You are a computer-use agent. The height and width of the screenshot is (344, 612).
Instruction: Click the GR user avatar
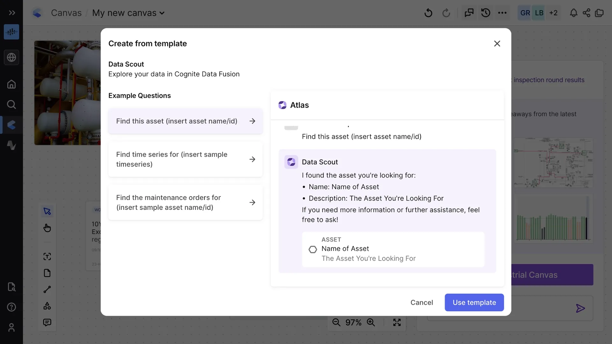(x=525, y=13)
